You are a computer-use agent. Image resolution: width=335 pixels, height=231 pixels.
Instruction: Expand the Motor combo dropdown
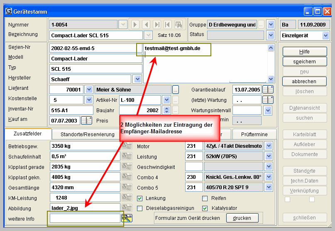(x=269, y=146)
